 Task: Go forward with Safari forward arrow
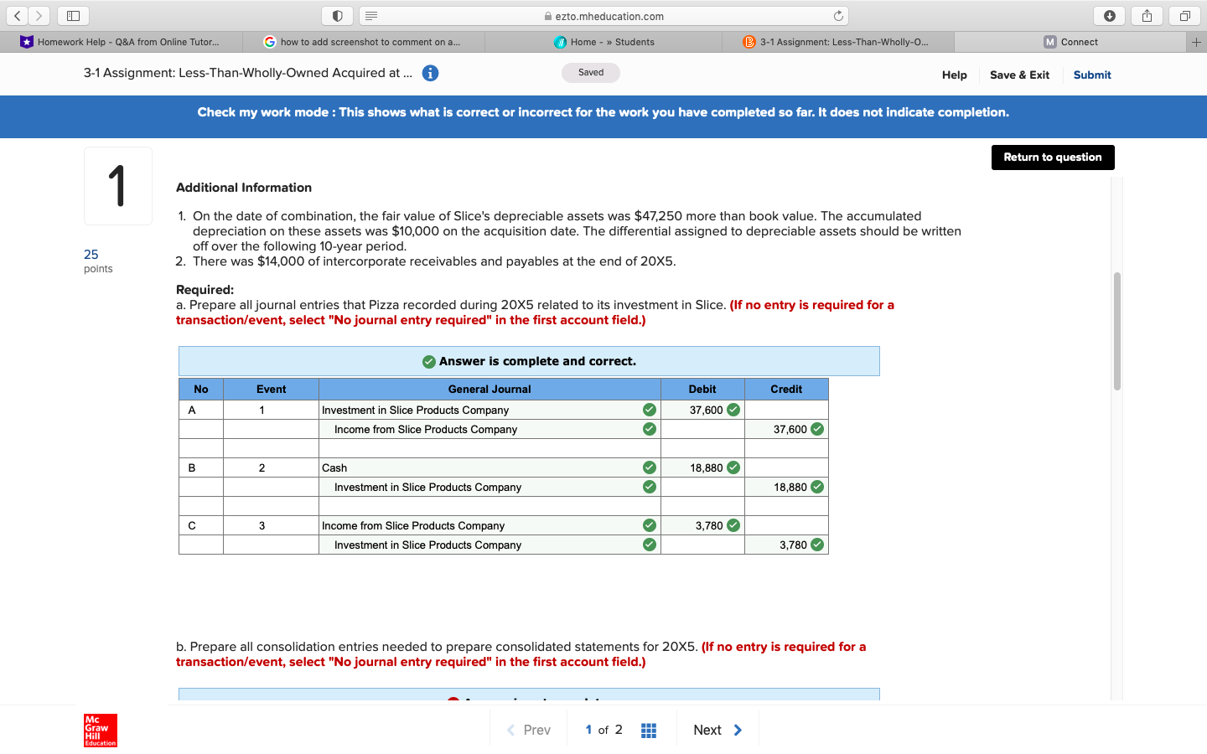39,16
